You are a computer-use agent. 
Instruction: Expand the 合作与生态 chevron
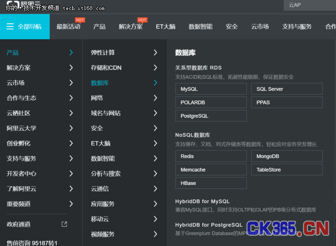point(71,98)
